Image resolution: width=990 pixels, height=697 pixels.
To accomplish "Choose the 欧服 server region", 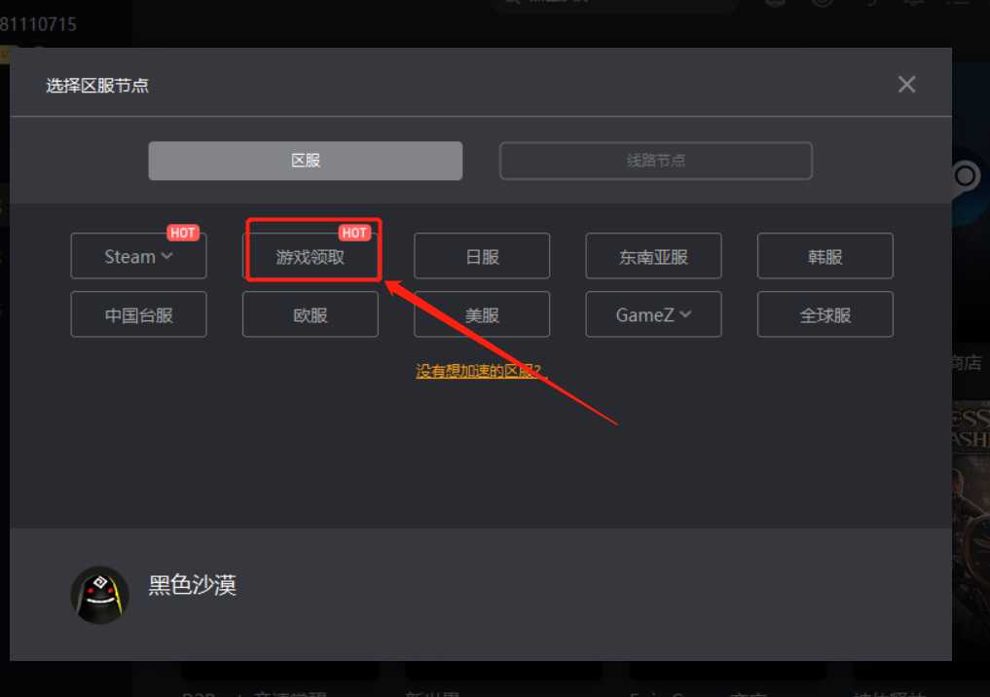I will click(310, 314).
